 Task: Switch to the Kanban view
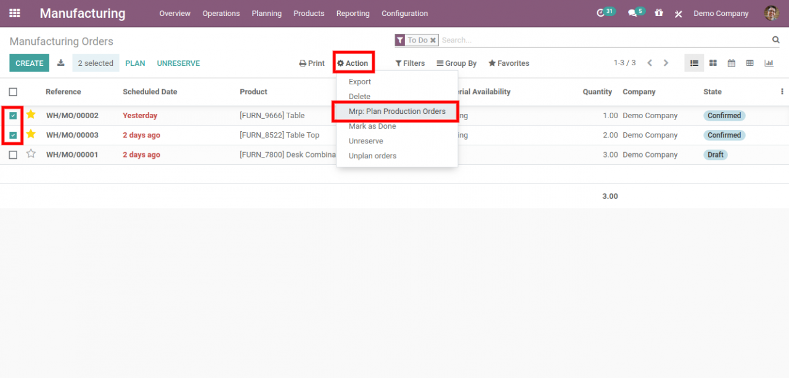click(713, 63)
